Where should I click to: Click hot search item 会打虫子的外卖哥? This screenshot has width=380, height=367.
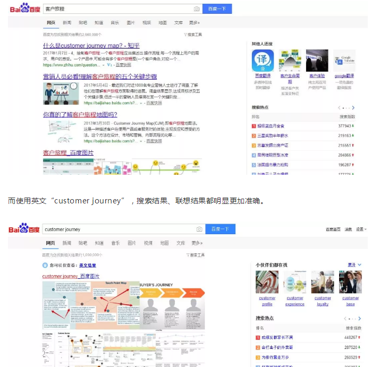(277, 347)
